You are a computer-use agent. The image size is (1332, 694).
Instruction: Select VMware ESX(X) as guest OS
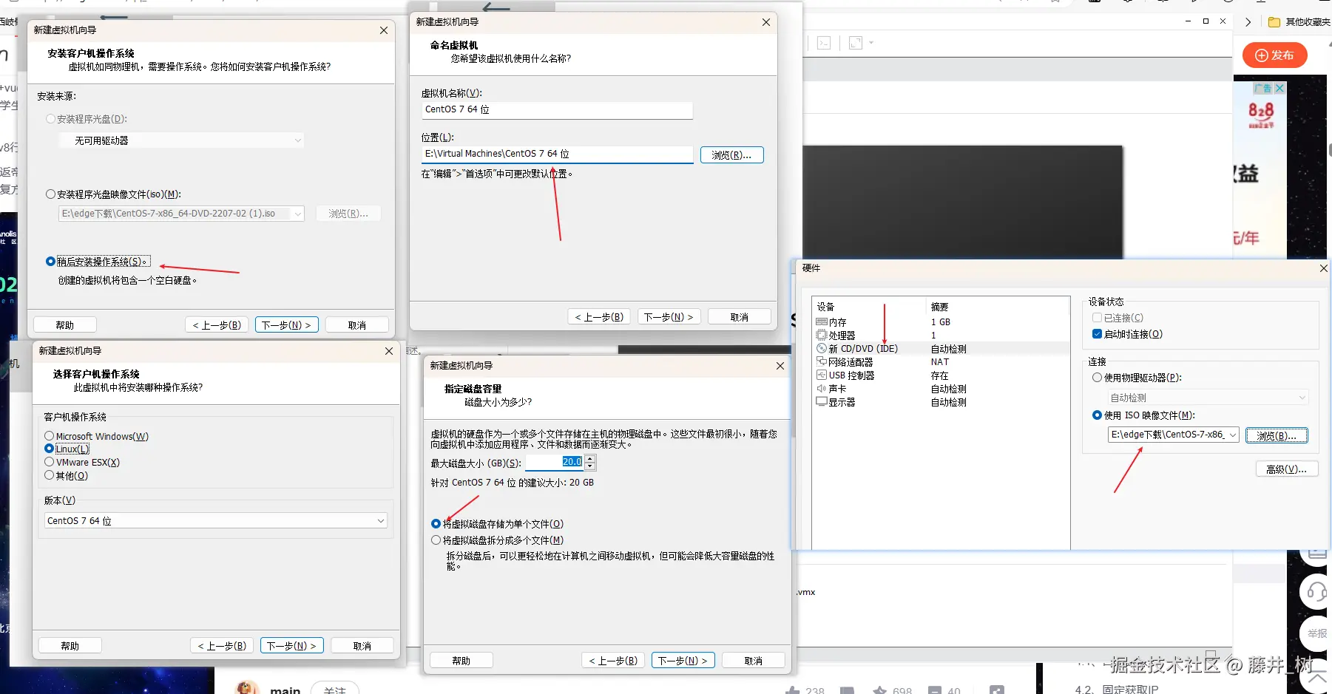(50, 462)
